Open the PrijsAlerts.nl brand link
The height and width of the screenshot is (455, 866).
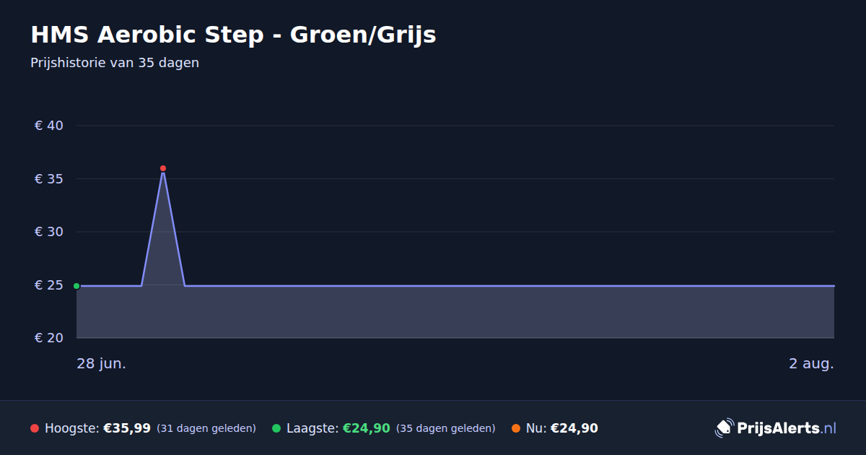point(776,428)
